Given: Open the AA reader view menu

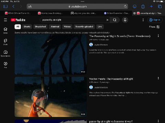Looking at the screenshot, I should point(30,6).
